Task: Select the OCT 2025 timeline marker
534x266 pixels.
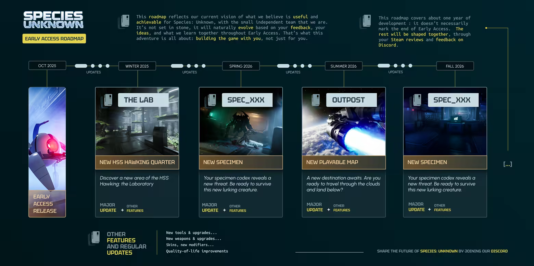Action: (x=47, y=66)
